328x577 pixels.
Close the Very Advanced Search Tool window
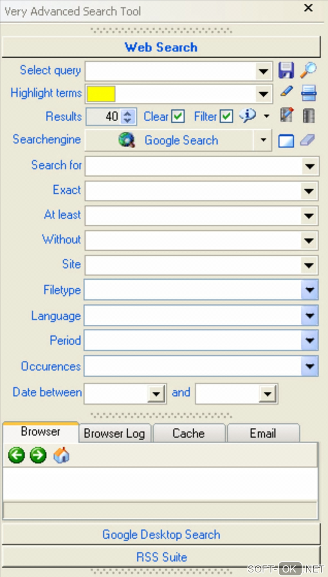[308, 8]
